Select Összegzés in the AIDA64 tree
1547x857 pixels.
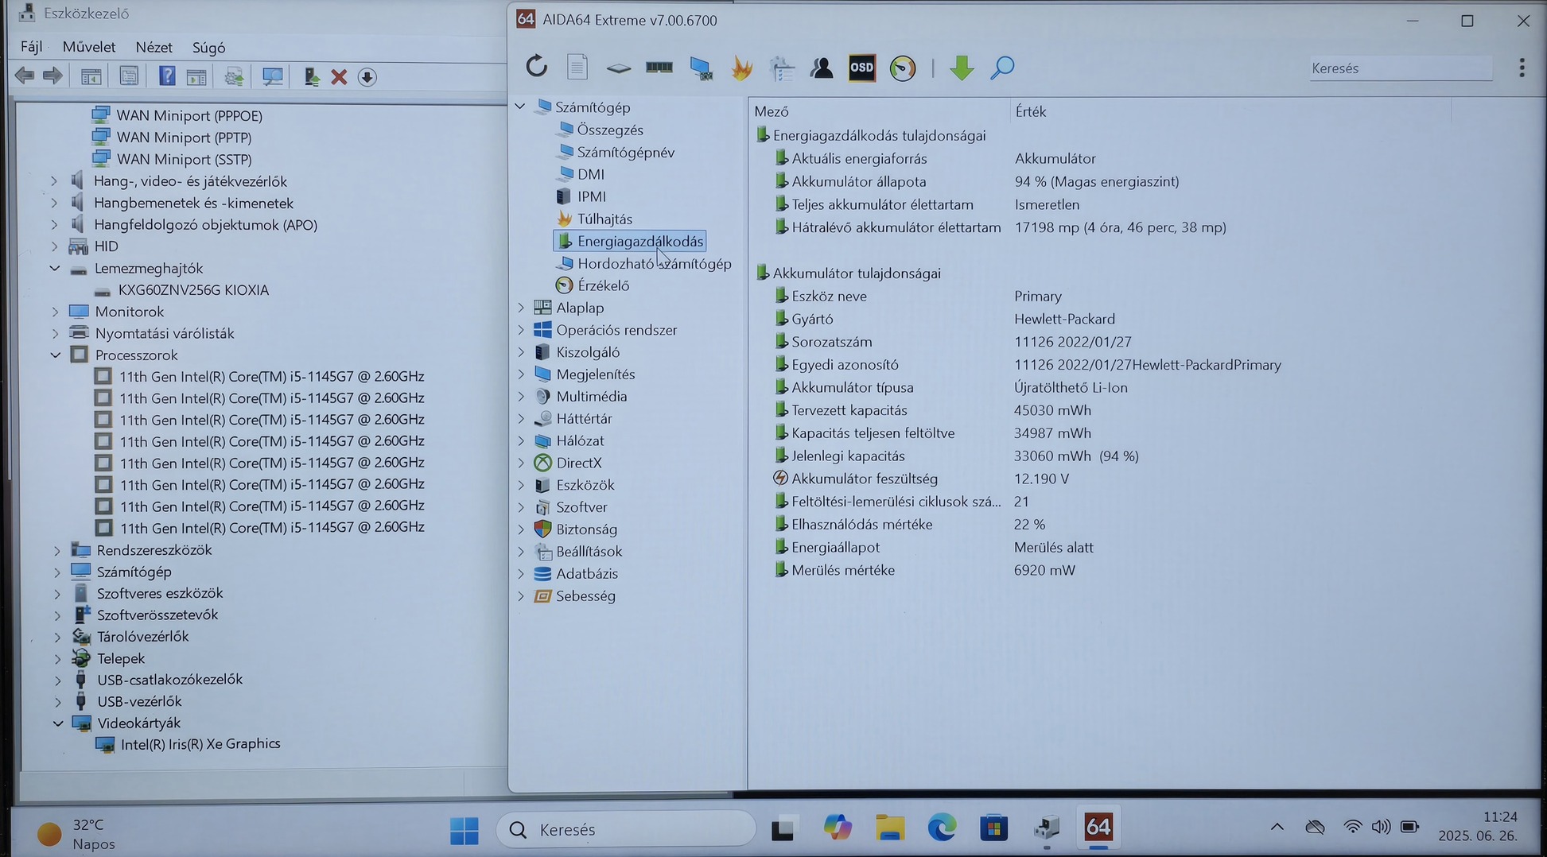(x=610, y=130)
